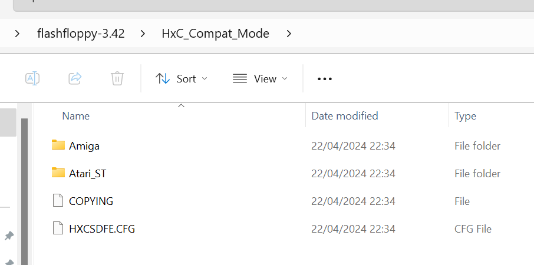This screenshot has width=534, height=265.
Task: Select the COPYING file icon
Action: (x=58, y=200)
